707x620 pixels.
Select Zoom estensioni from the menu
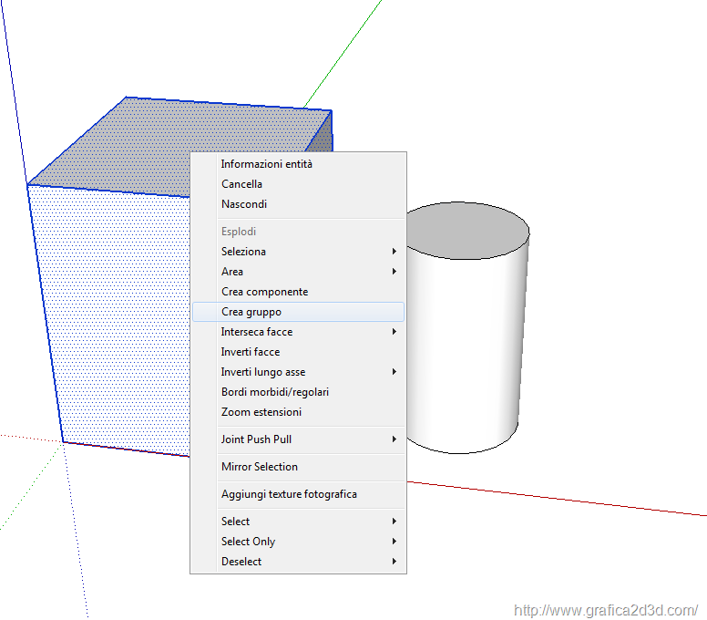click(x=261, y=412)
